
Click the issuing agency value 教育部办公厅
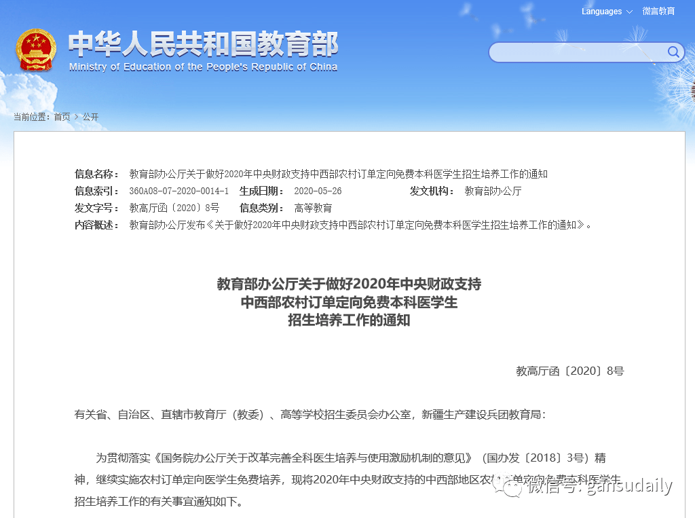[493, 191]
